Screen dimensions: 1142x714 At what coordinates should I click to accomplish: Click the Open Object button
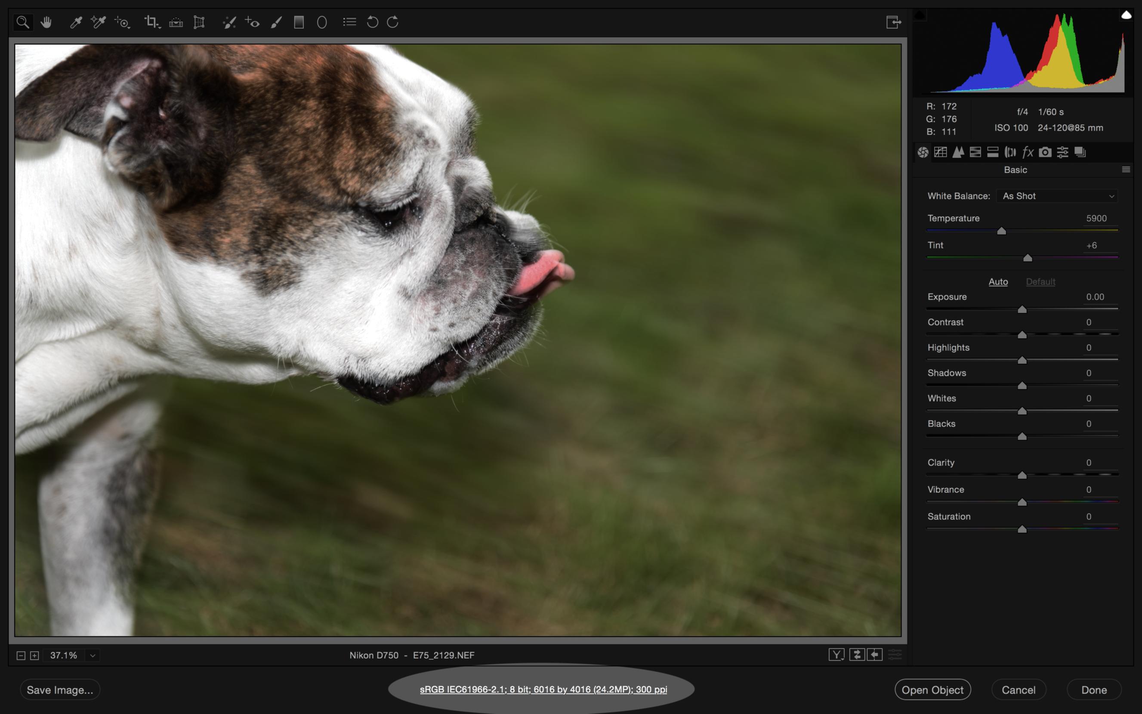click(932, 690)
